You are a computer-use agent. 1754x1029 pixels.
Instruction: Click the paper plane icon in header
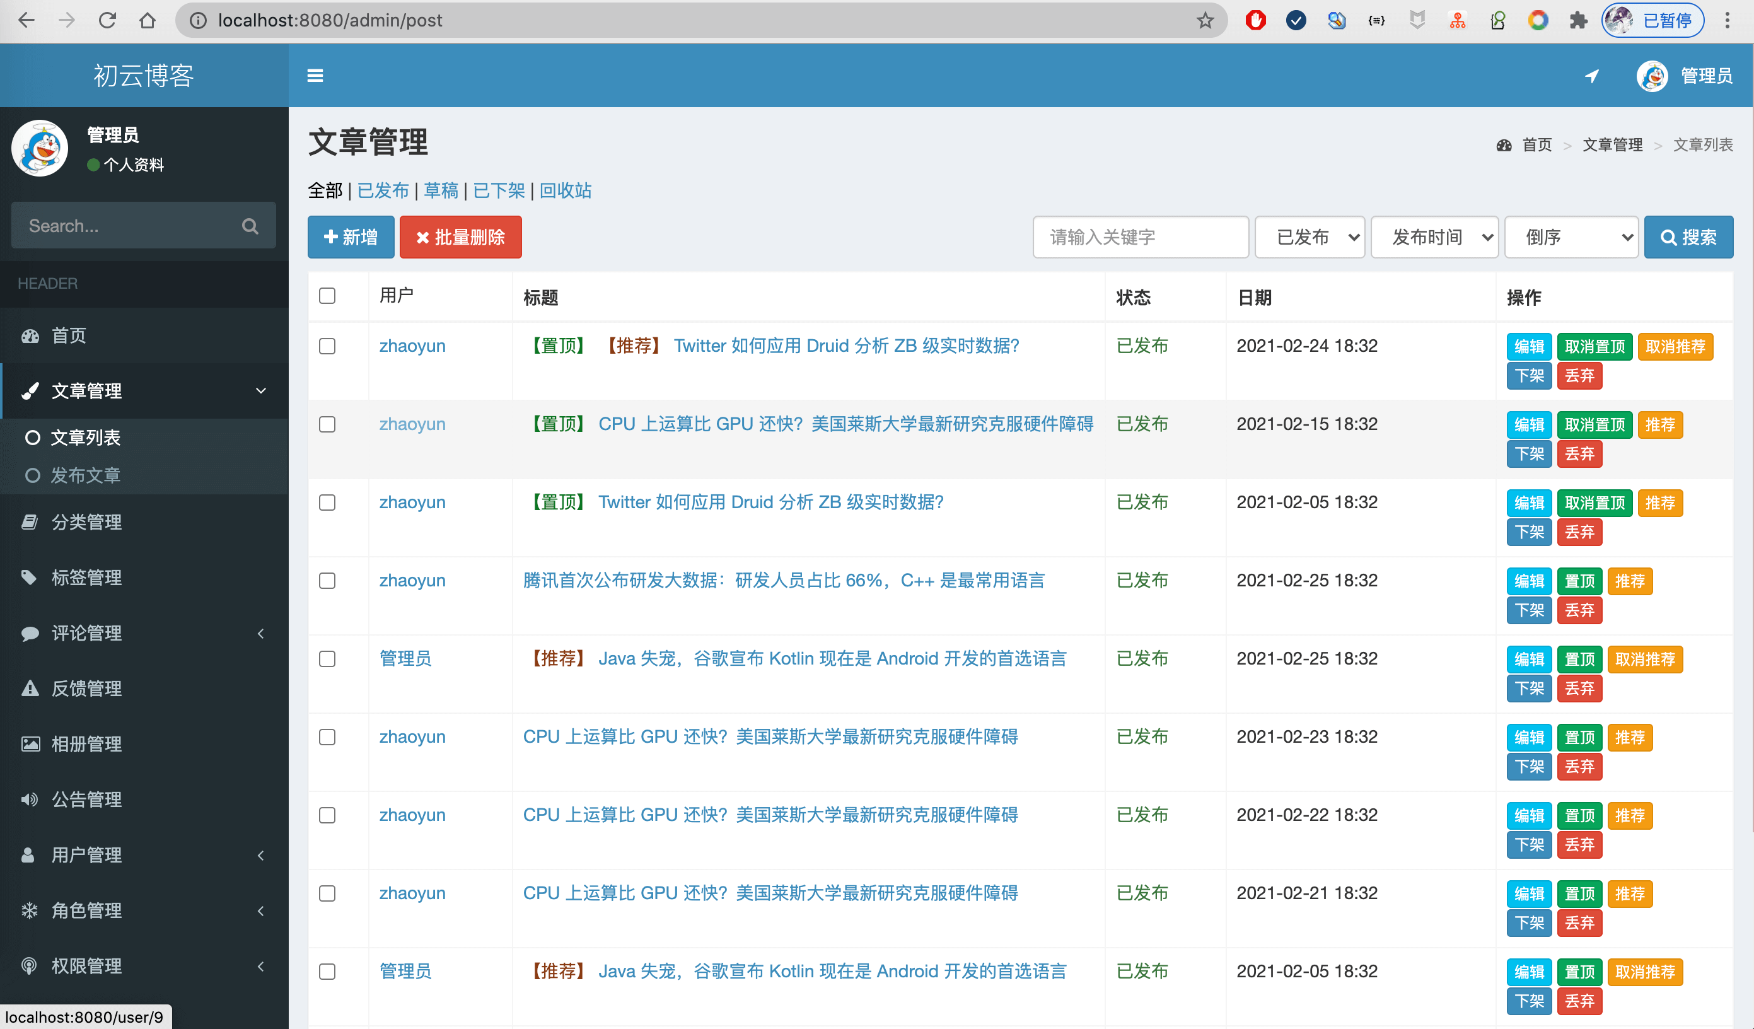(x=1591, y=75)
